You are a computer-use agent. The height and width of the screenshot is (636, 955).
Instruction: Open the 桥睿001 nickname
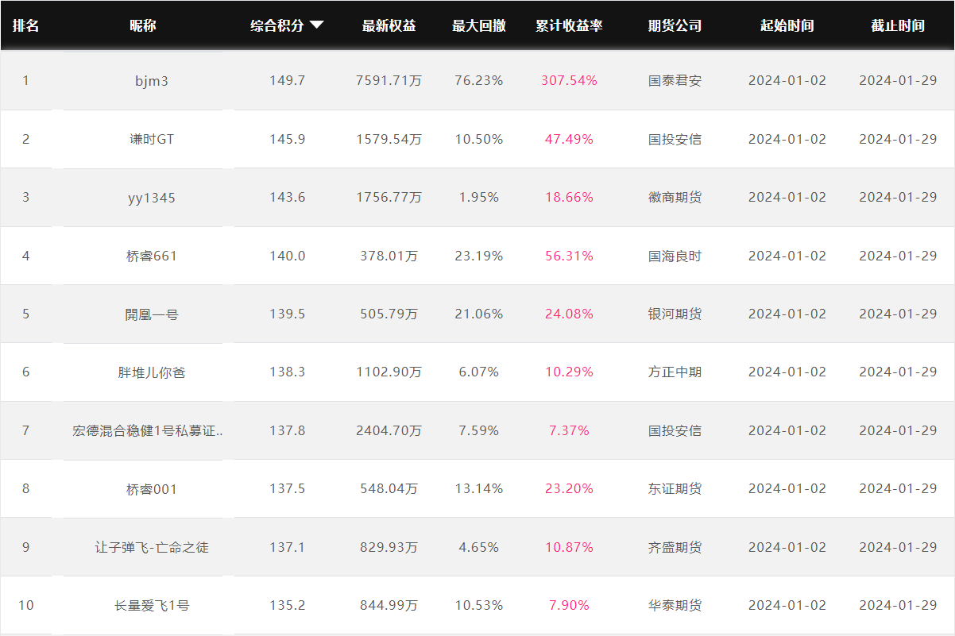tap(152, 489)
